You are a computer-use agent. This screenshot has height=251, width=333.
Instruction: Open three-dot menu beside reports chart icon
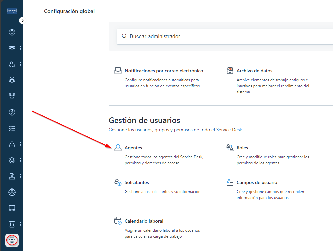(20, 224)
